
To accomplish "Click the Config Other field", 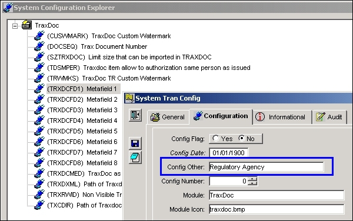I will 267,167.
